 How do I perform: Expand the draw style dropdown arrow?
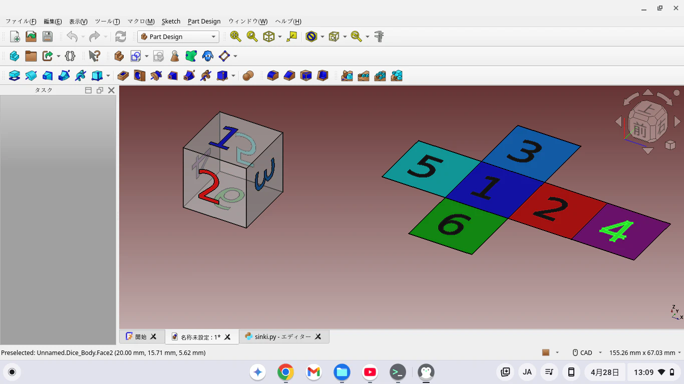[322, 36]
